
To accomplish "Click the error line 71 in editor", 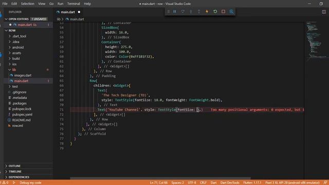I will [x=187, y=109].
